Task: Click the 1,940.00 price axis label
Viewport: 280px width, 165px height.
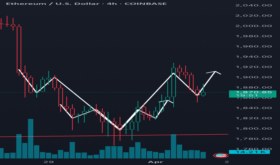Action: coord(254,57)
